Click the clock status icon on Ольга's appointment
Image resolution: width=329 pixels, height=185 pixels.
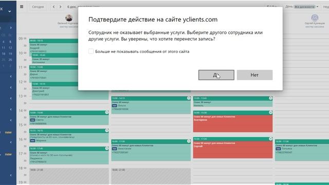[189, 98]
